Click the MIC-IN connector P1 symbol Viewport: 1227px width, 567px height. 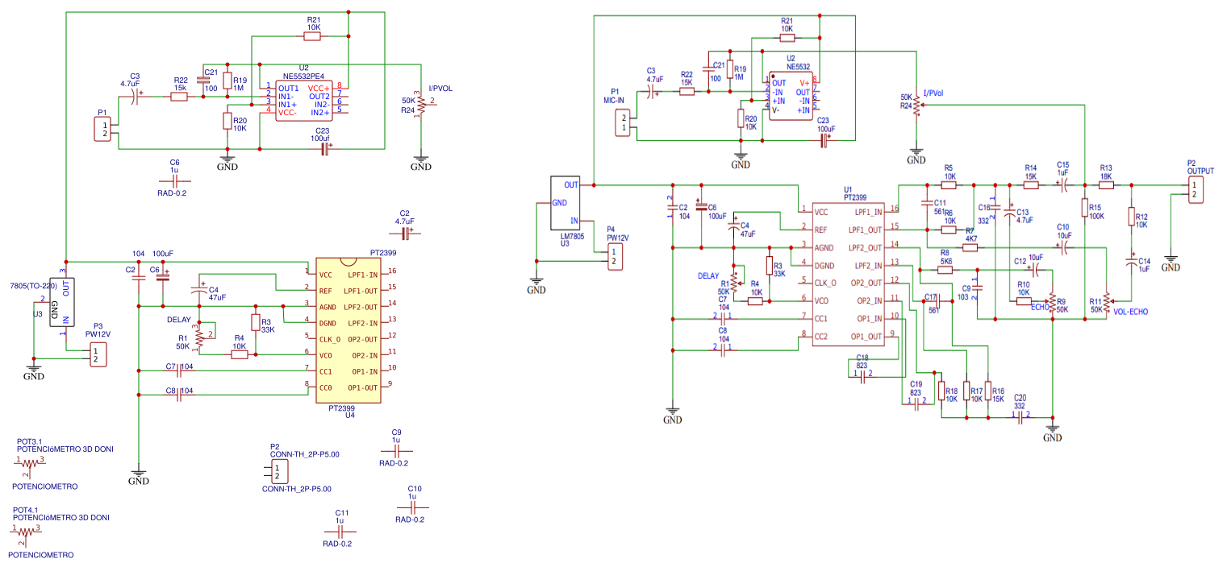tap(623, 123)
